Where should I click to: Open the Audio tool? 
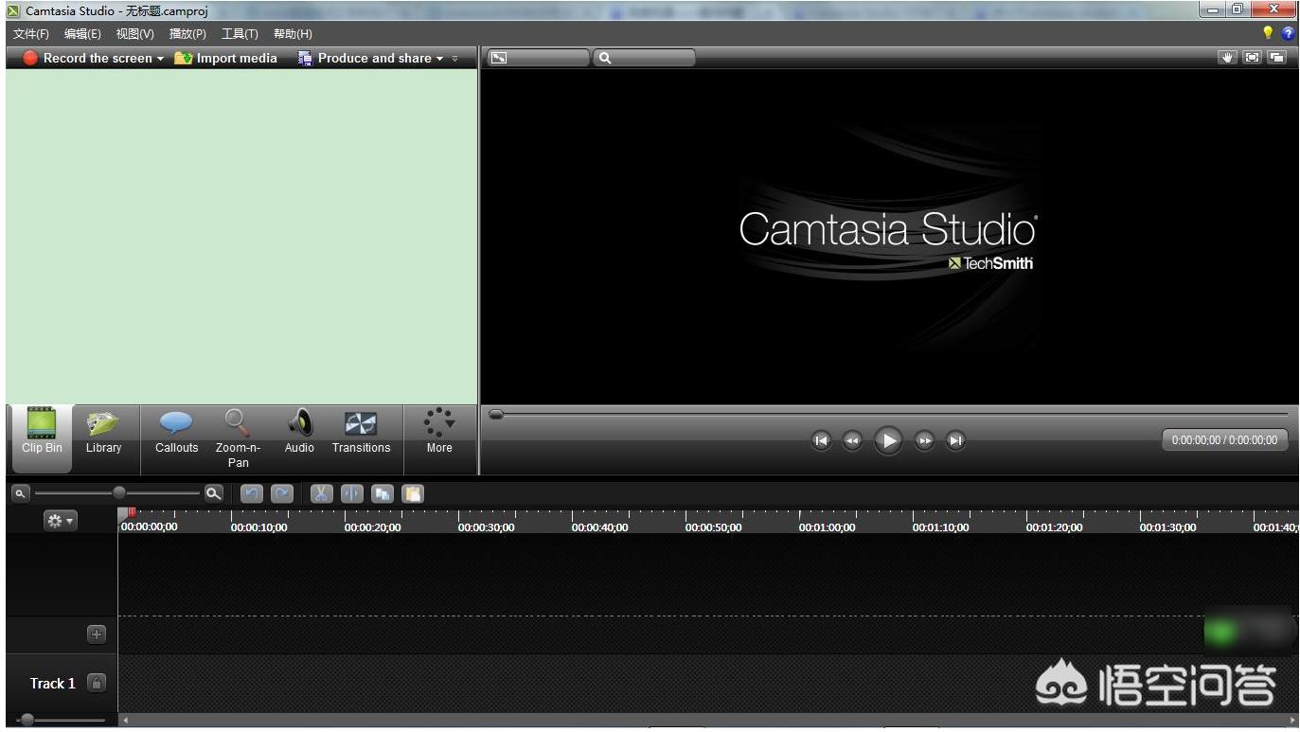click(299, 432)
